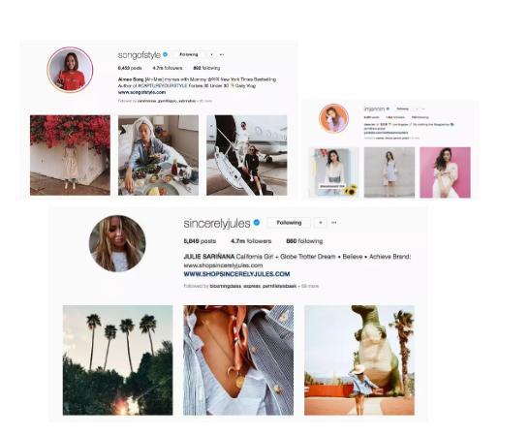The image size is (530, 436).
Task: Open sincerelyjules more options ellipsis
Action: pos(334,223)
